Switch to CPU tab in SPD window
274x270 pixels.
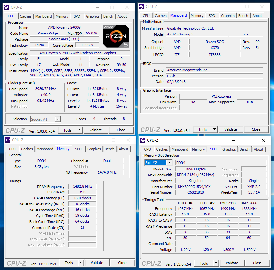(147, 149)
